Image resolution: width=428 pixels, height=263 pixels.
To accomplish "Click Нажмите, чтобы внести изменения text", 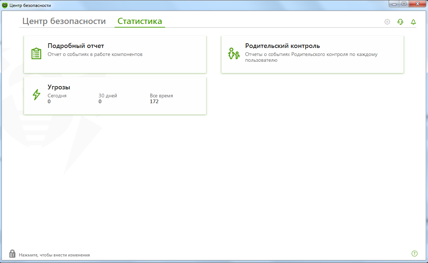I will click(54, 255).
